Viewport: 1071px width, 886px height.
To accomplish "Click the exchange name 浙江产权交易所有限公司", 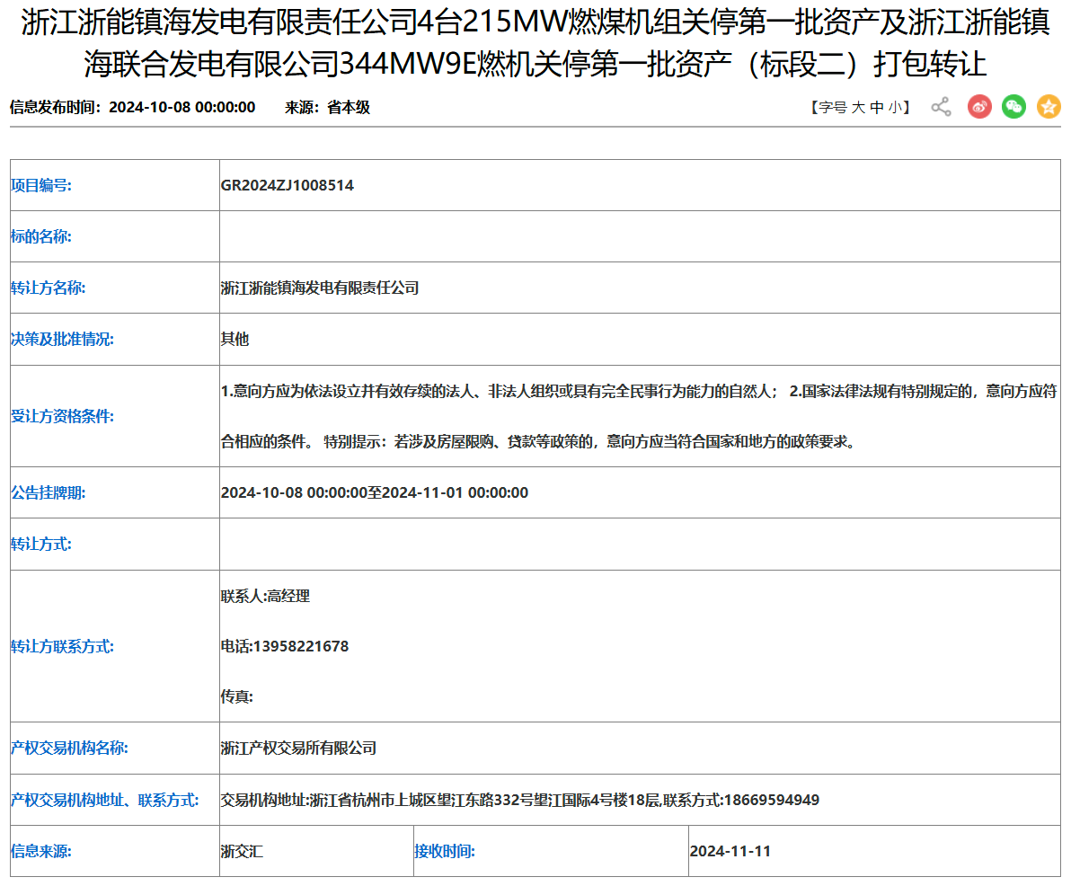I will pyautogui.click(x=298, y=748).
